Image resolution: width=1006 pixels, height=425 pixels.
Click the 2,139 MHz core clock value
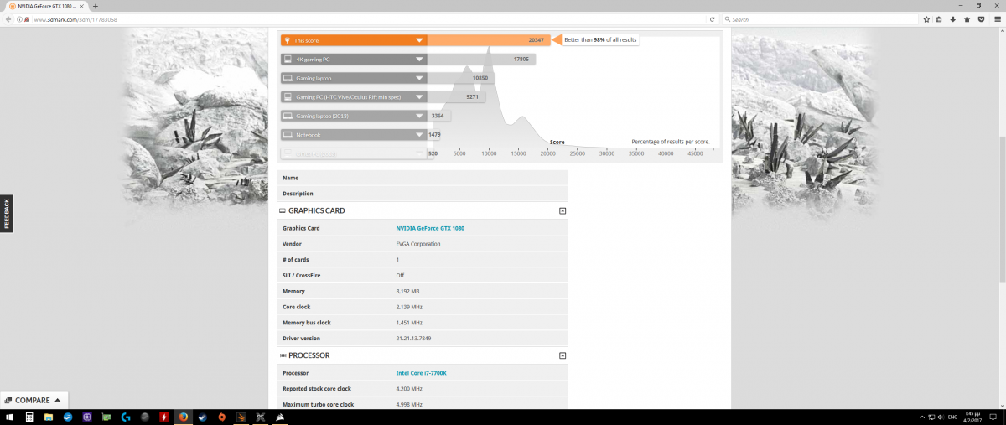409,307
